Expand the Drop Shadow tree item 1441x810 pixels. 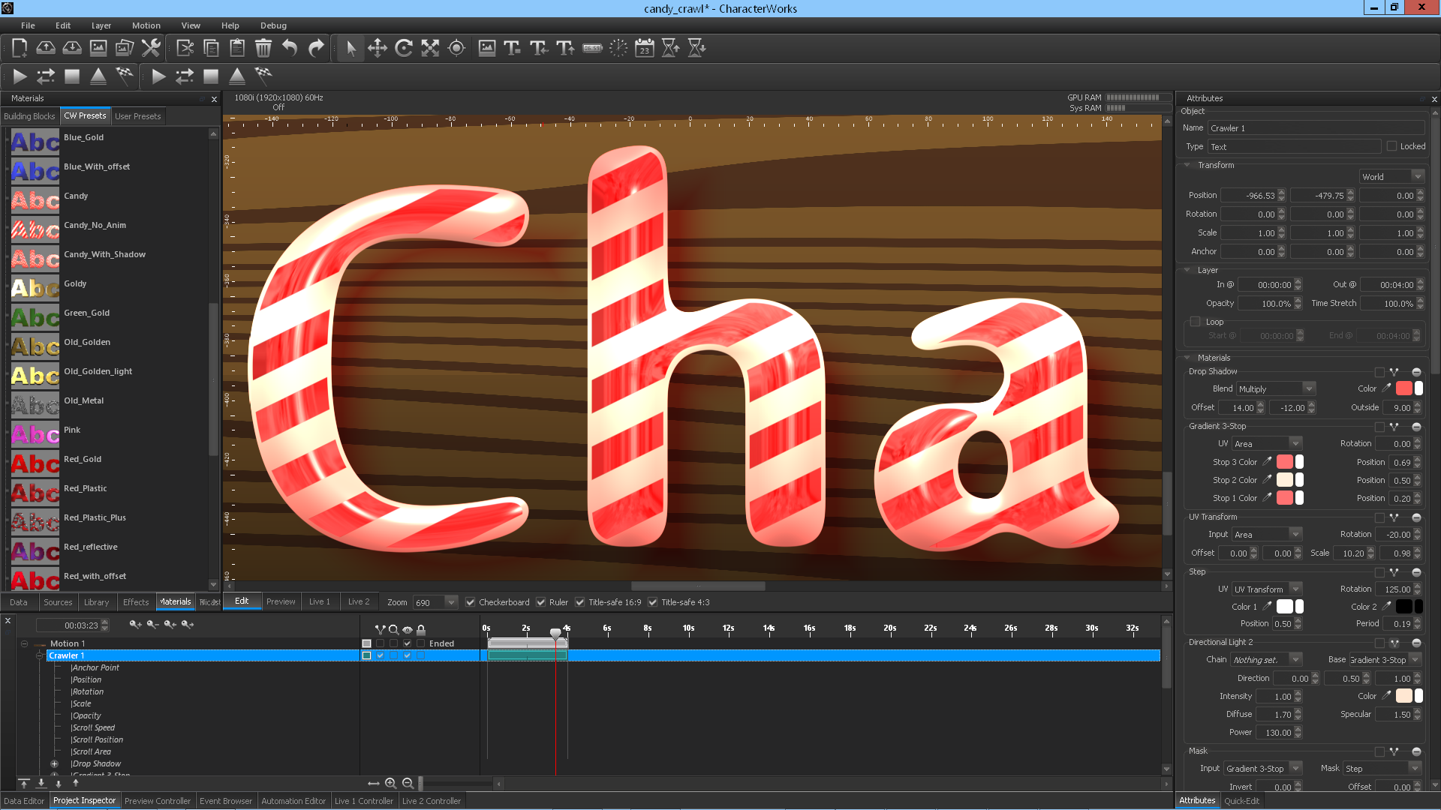(54, 763)
